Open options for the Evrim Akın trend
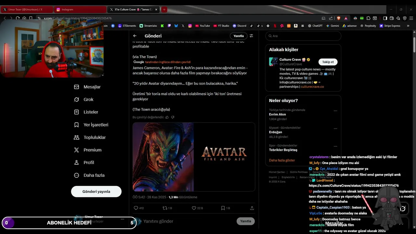The width and height of the screenshot is (416, 234). [x=335, y=111]
